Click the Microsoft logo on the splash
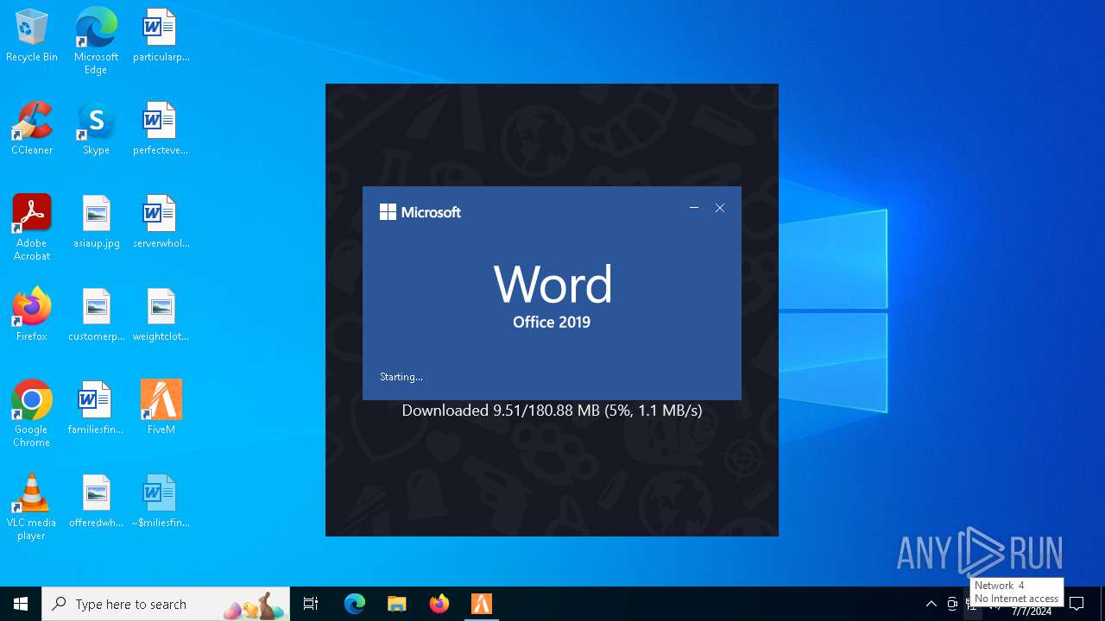This screenshot has height=621, width=1105. (x=420, y=212)
